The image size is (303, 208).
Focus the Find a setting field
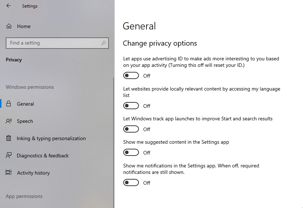pyautogui.click(x=57, y=43)
